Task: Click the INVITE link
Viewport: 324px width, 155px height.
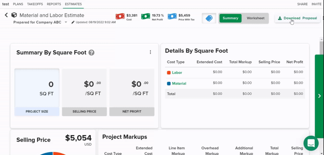Action: (x=316, y=4)
